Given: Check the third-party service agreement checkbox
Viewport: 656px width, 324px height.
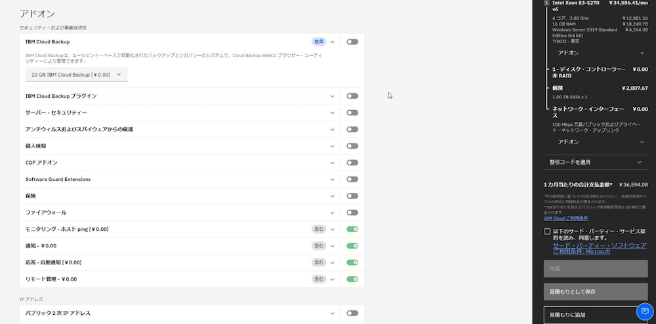Looking at the screenshot, I should [547, 232].
